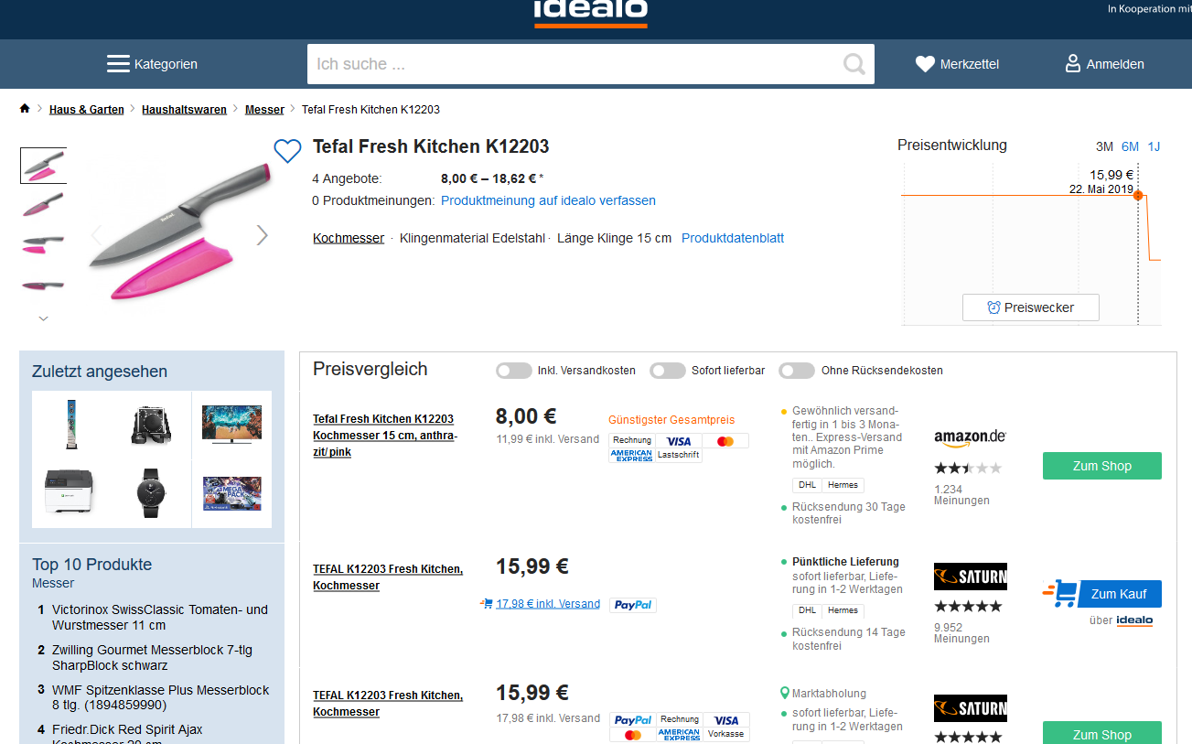
Task: Switch price chart to 1J range
Action: [1154, 146]
